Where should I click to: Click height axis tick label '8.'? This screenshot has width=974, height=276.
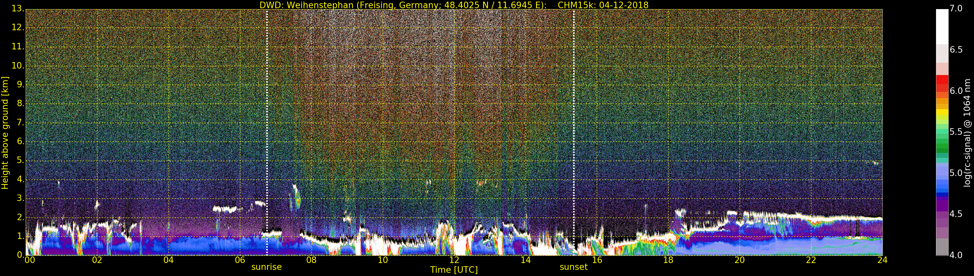20,103
